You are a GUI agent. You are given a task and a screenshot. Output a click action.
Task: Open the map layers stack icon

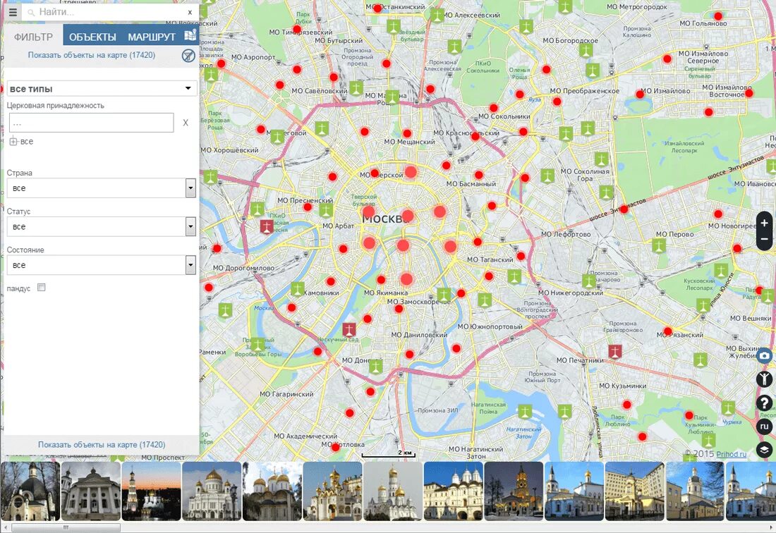765,449
